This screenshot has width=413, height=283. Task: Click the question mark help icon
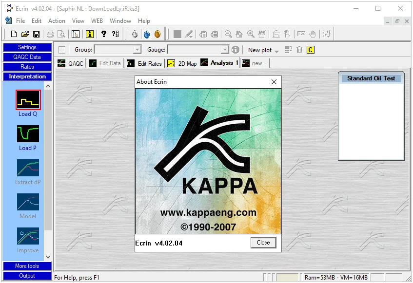[103, 34]
